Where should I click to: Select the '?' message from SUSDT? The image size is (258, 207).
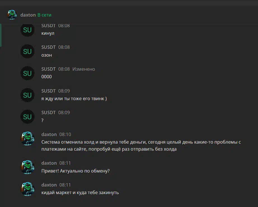coord(43,120)
